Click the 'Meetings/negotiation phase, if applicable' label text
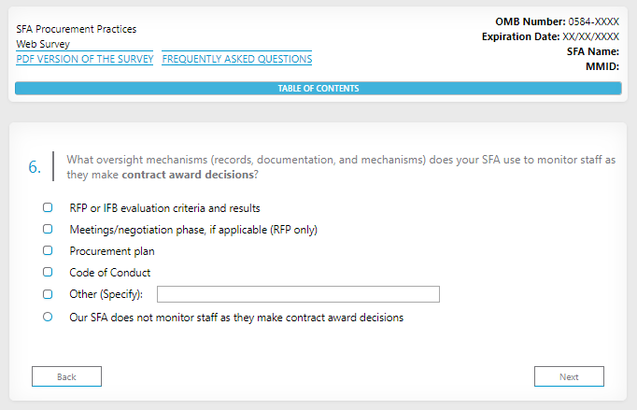Image resolution: width=637 pixels, height=410 pixels. point(193,229)
